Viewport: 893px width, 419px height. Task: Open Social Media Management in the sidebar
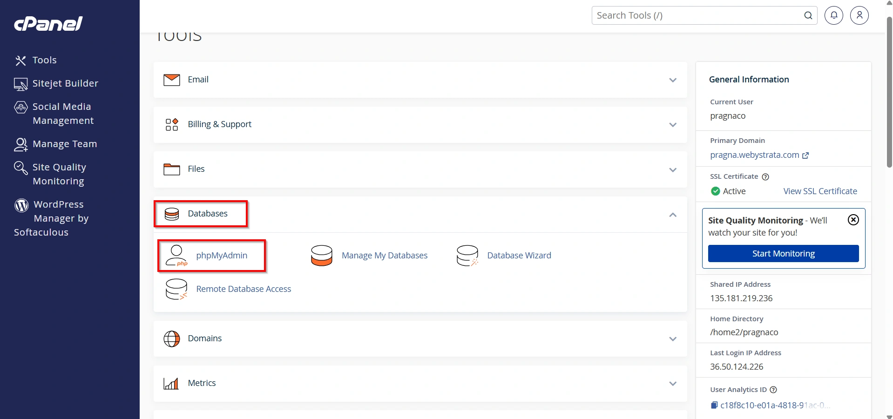(x=63, y=114)
